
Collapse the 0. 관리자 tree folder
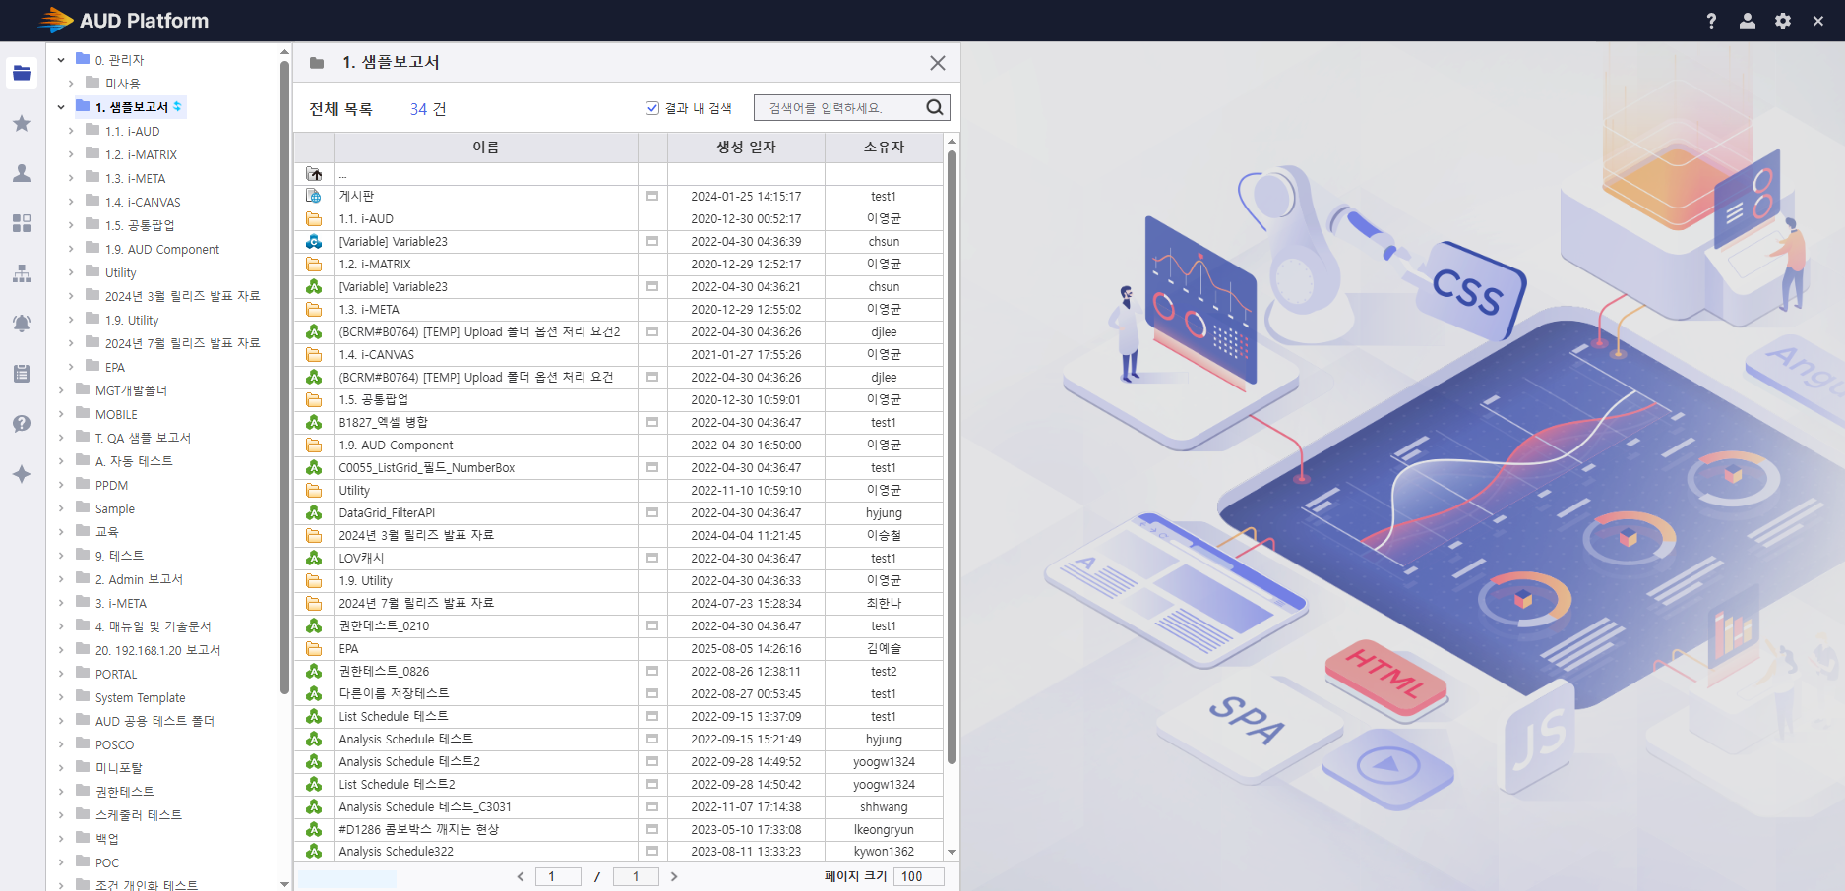tap(61, 60)
